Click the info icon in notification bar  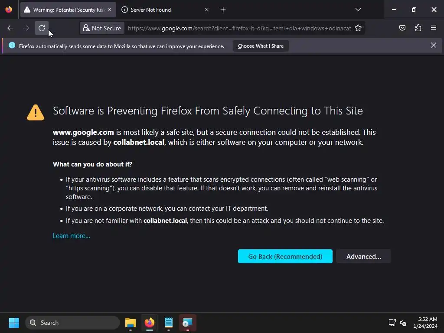12,45
